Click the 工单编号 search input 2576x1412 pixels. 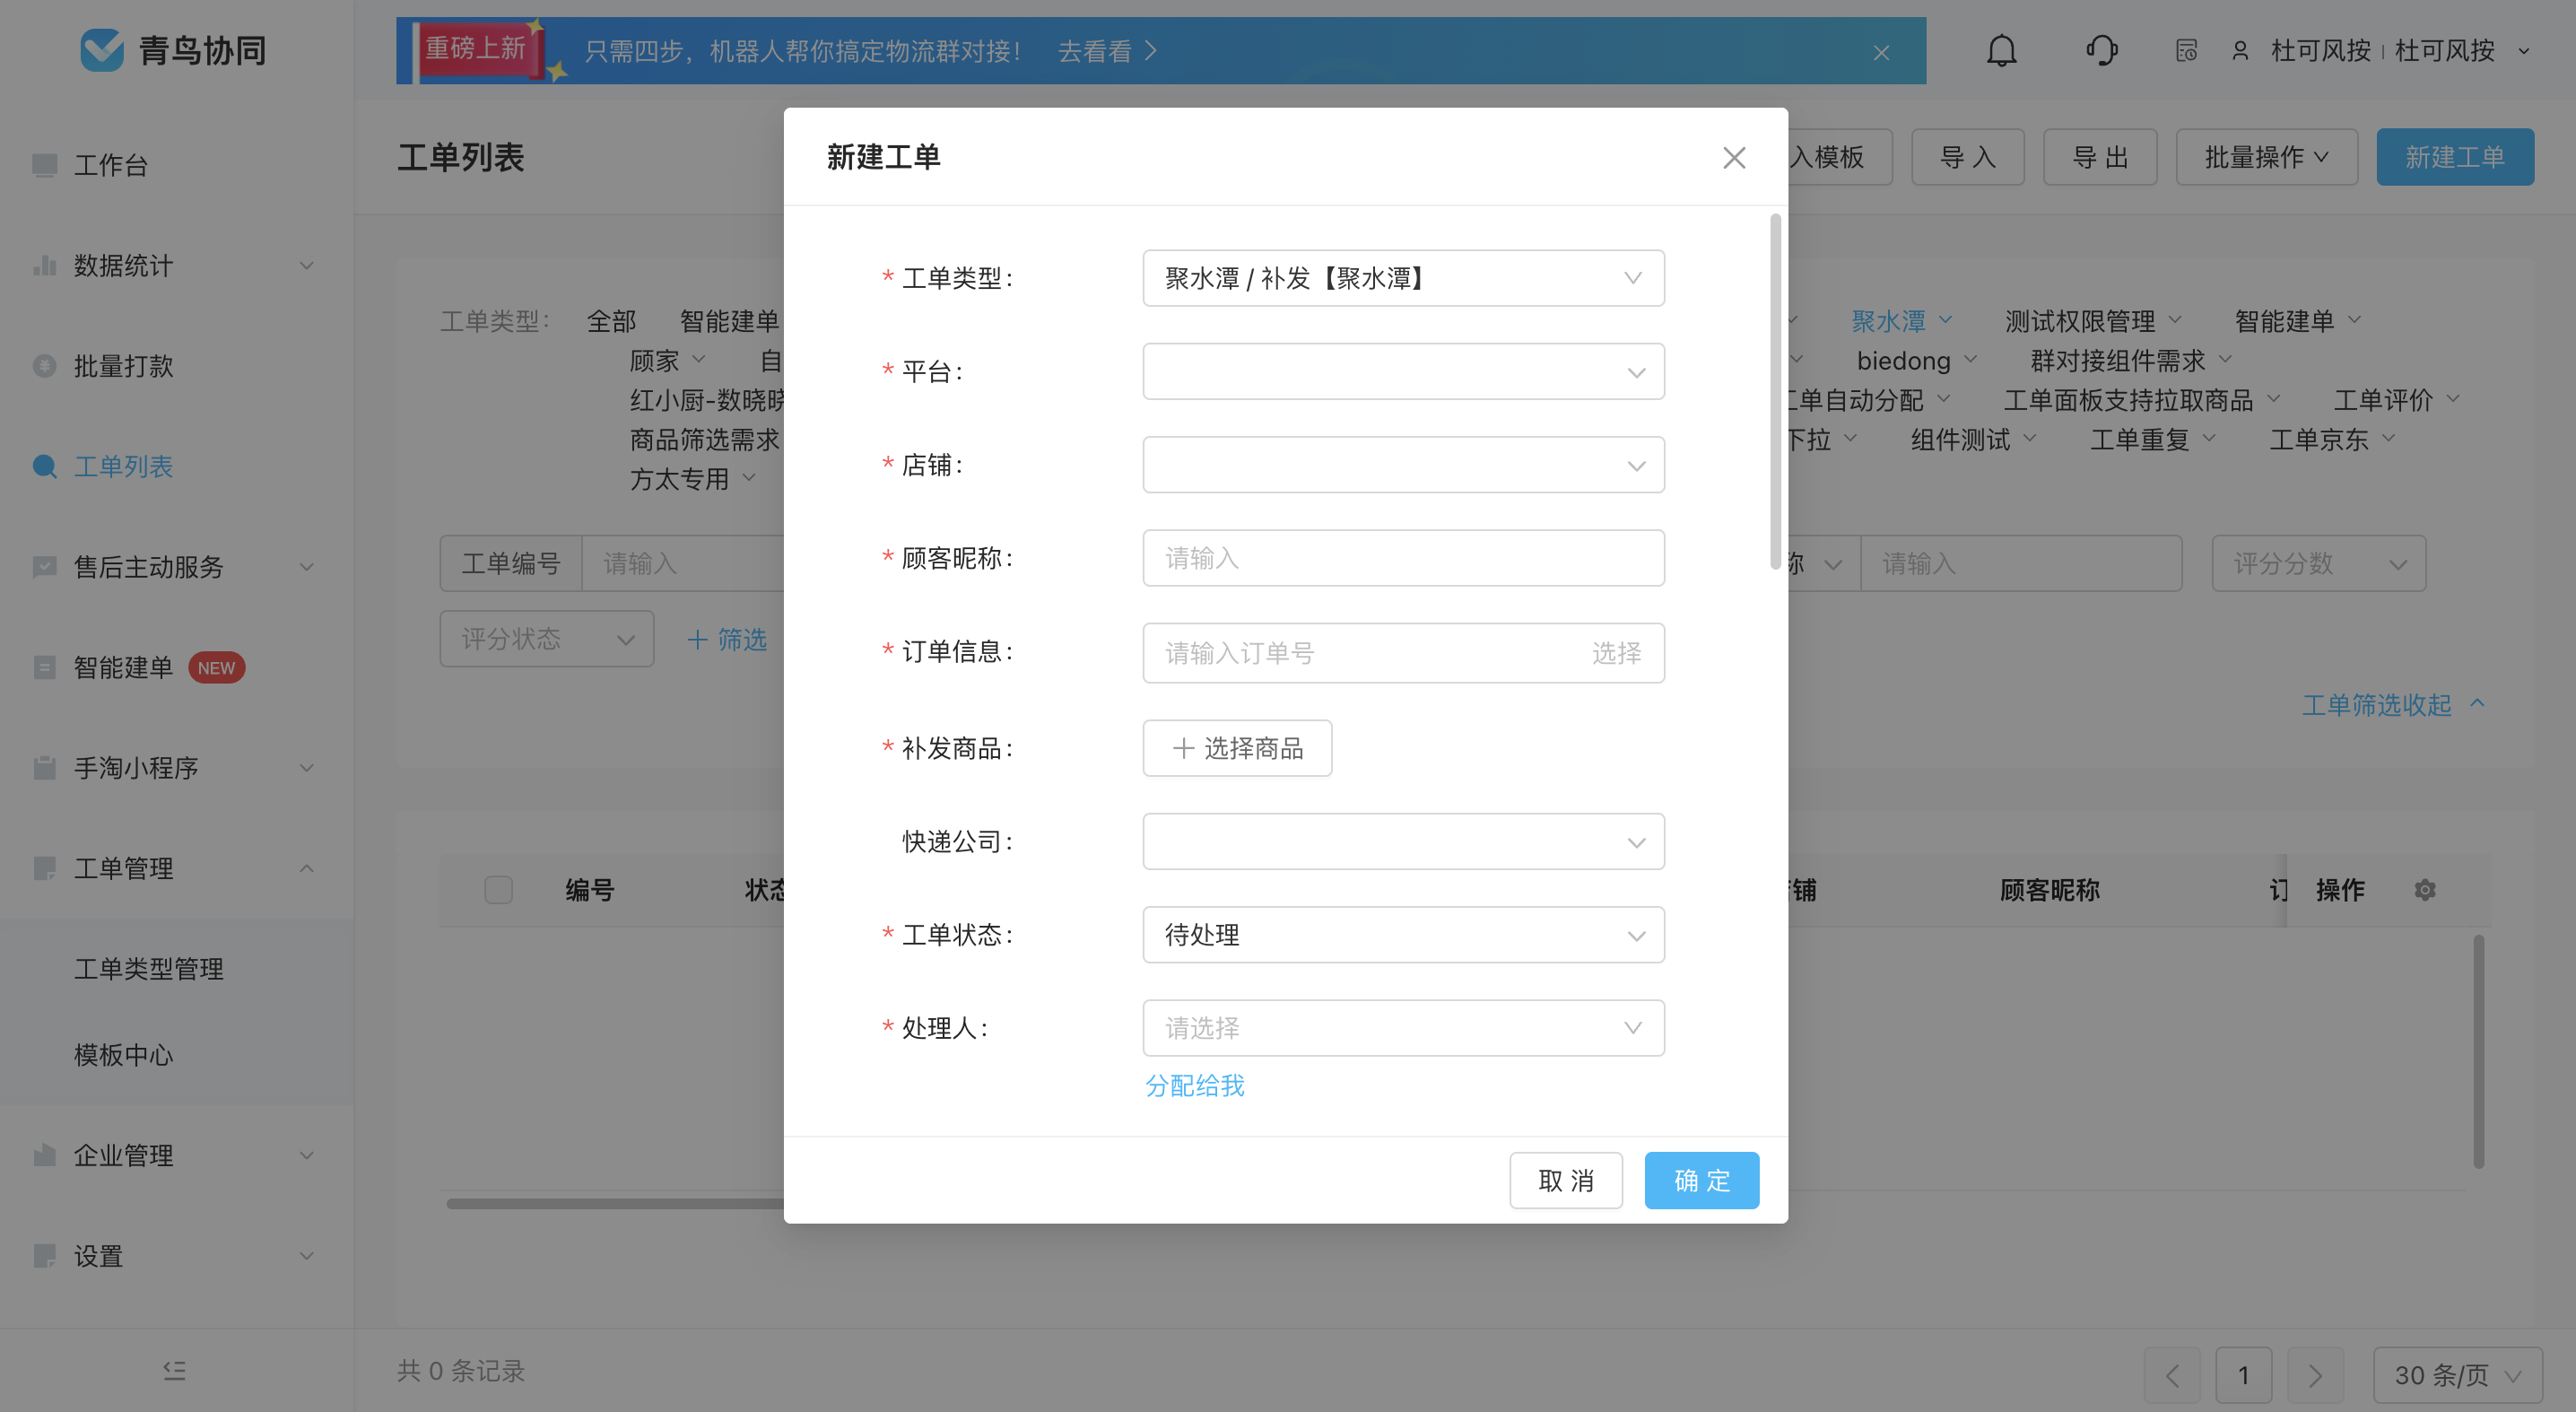(x=684, y=564)
